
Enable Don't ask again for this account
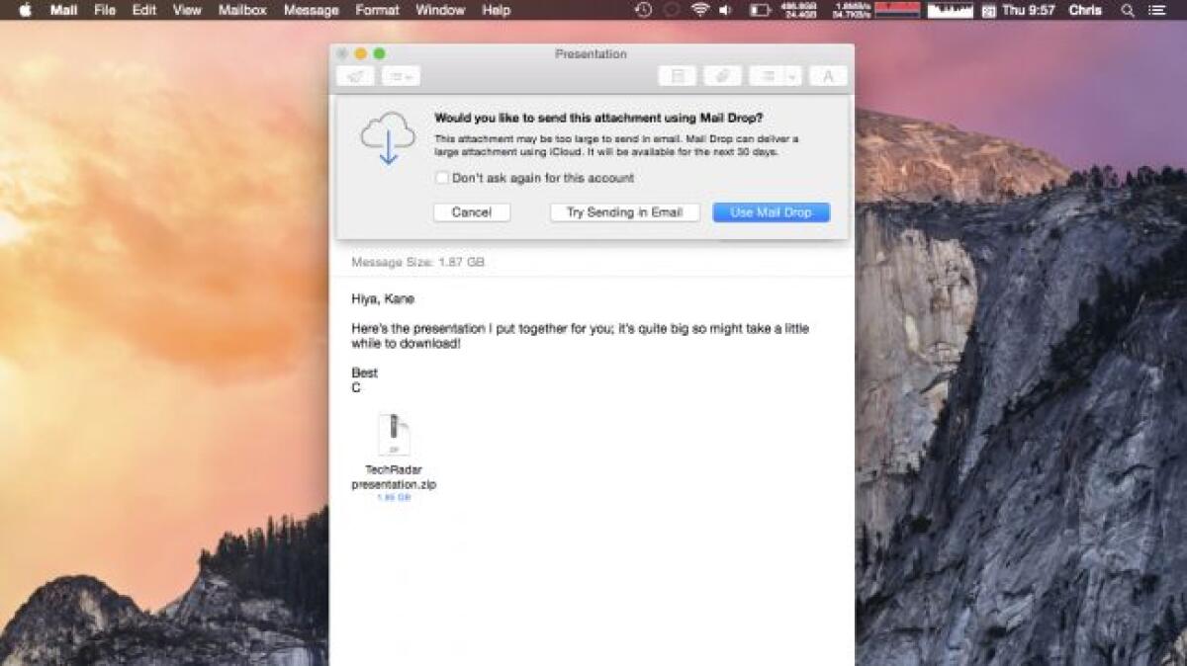tap(441, 178)
